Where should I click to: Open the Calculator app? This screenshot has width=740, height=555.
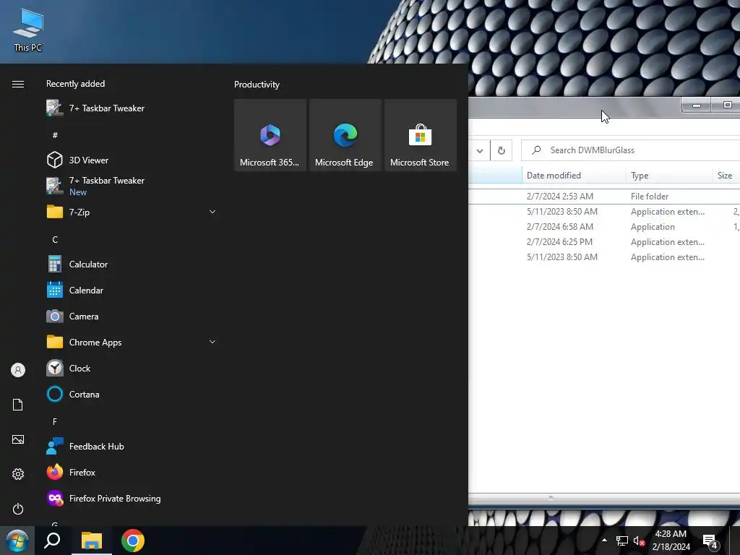point(132,264)
